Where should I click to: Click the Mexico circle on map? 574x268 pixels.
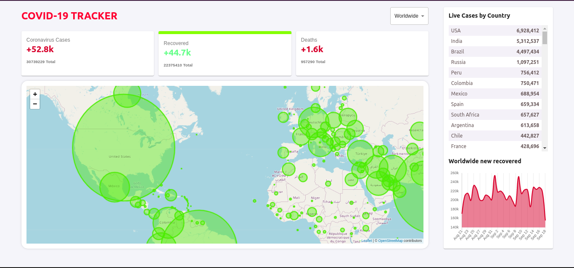click(x=114, y=186)
